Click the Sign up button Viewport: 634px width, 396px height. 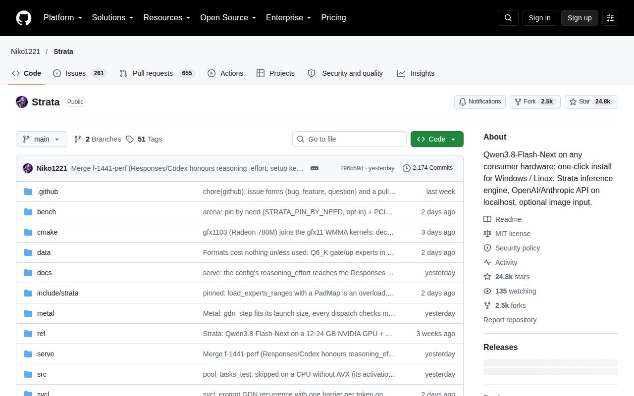point(580,18)
